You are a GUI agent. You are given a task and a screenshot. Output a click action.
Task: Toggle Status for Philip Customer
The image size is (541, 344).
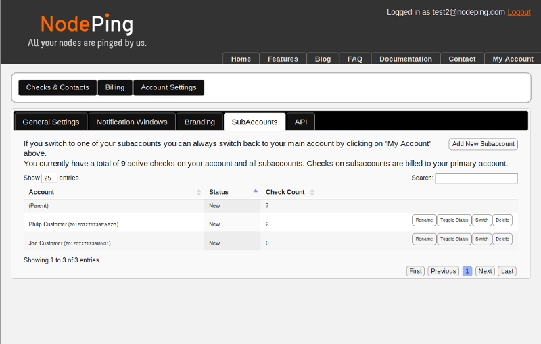coord(453,220)
